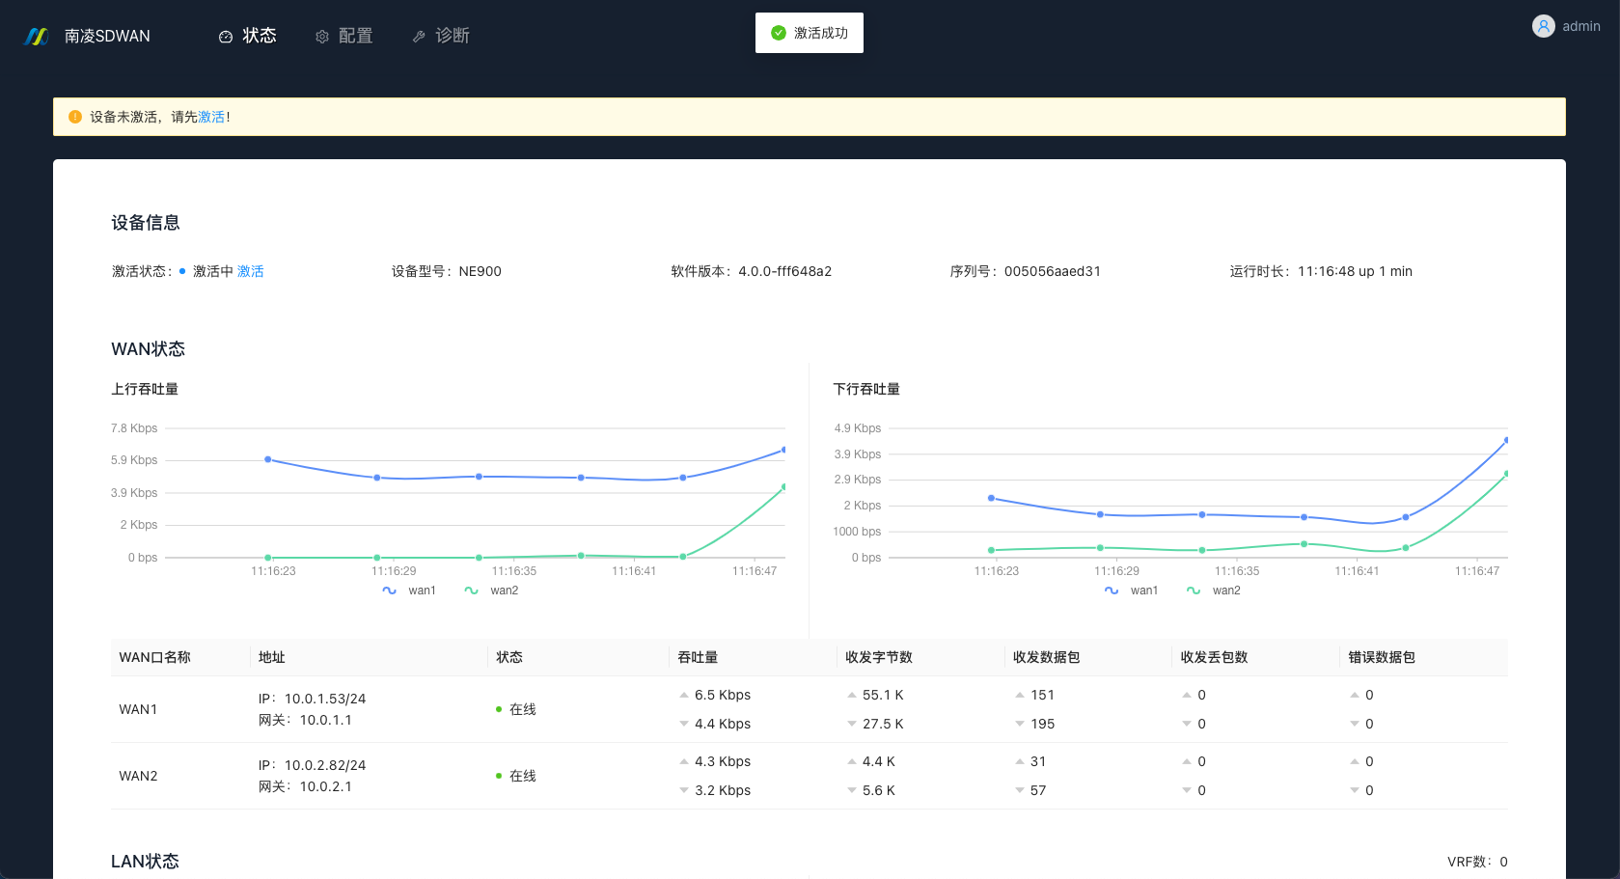The height and width of the screenshot is (879, 1620).
Task: Click the 激活成功 success notification
Action: tap(810, 33)
